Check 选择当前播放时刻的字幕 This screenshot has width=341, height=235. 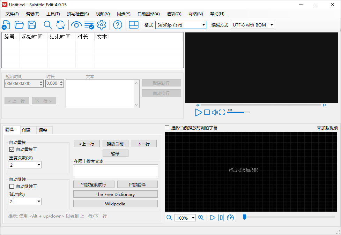166,127
